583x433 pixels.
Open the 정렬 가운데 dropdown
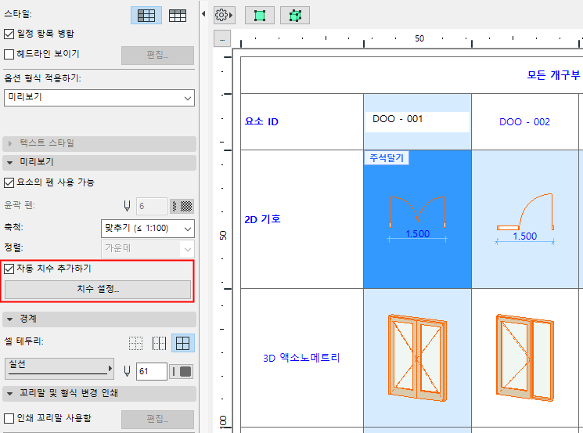(x=148, y=249)
